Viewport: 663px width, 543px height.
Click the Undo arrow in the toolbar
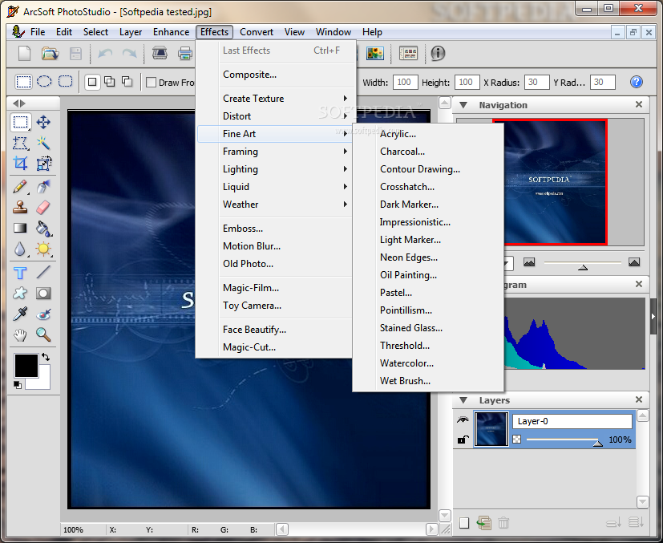click(105, 53)
